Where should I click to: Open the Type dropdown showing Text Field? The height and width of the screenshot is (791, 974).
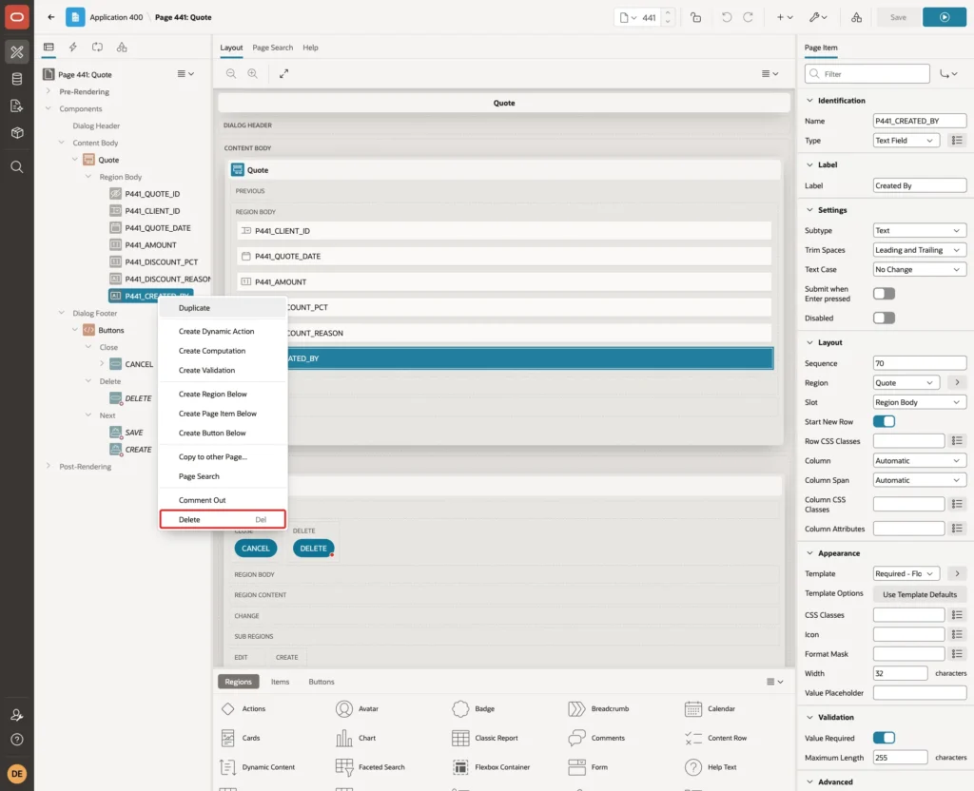(906, 141)
